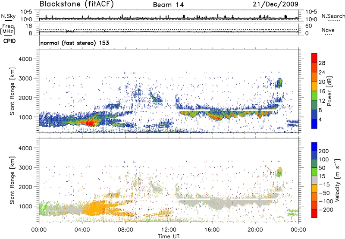Click the "200" label on Velocity colorbar
Screen dimensions: 345x239
pos(324,151)
